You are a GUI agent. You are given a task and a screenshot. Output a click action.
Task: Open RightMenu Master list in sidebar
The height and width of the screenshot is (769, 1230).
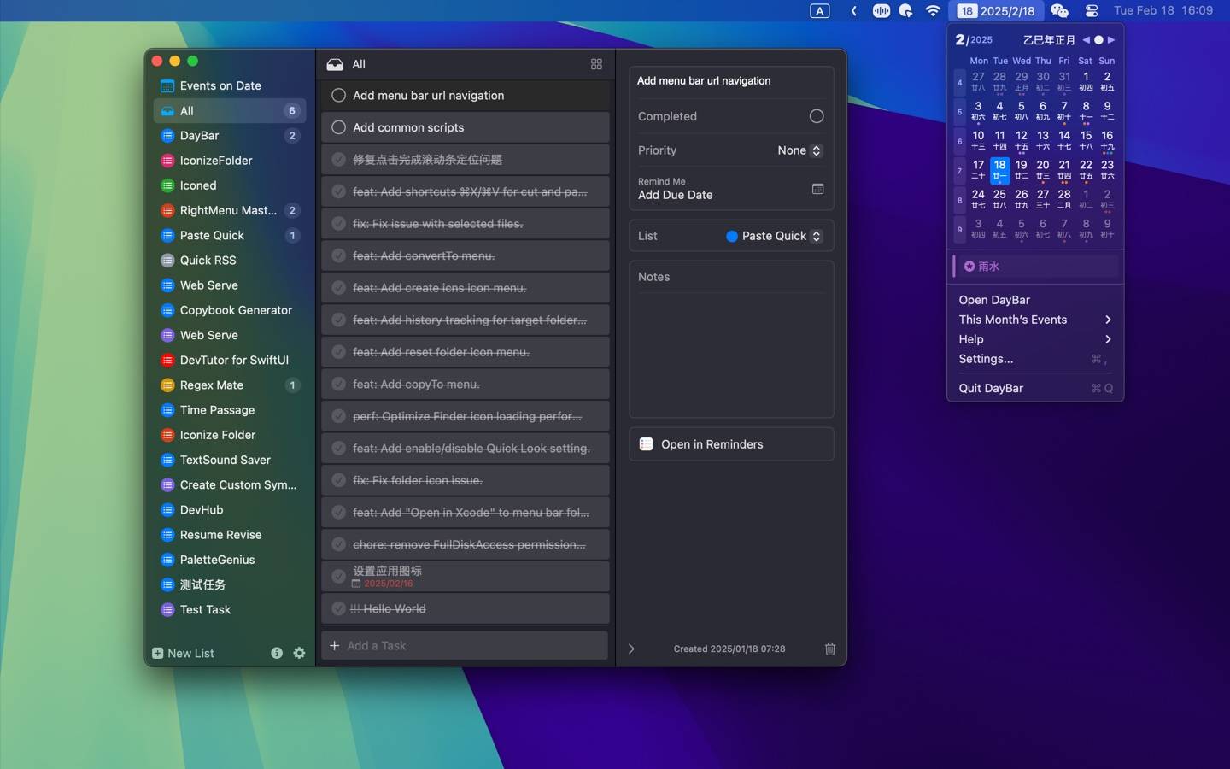(230, 211)
